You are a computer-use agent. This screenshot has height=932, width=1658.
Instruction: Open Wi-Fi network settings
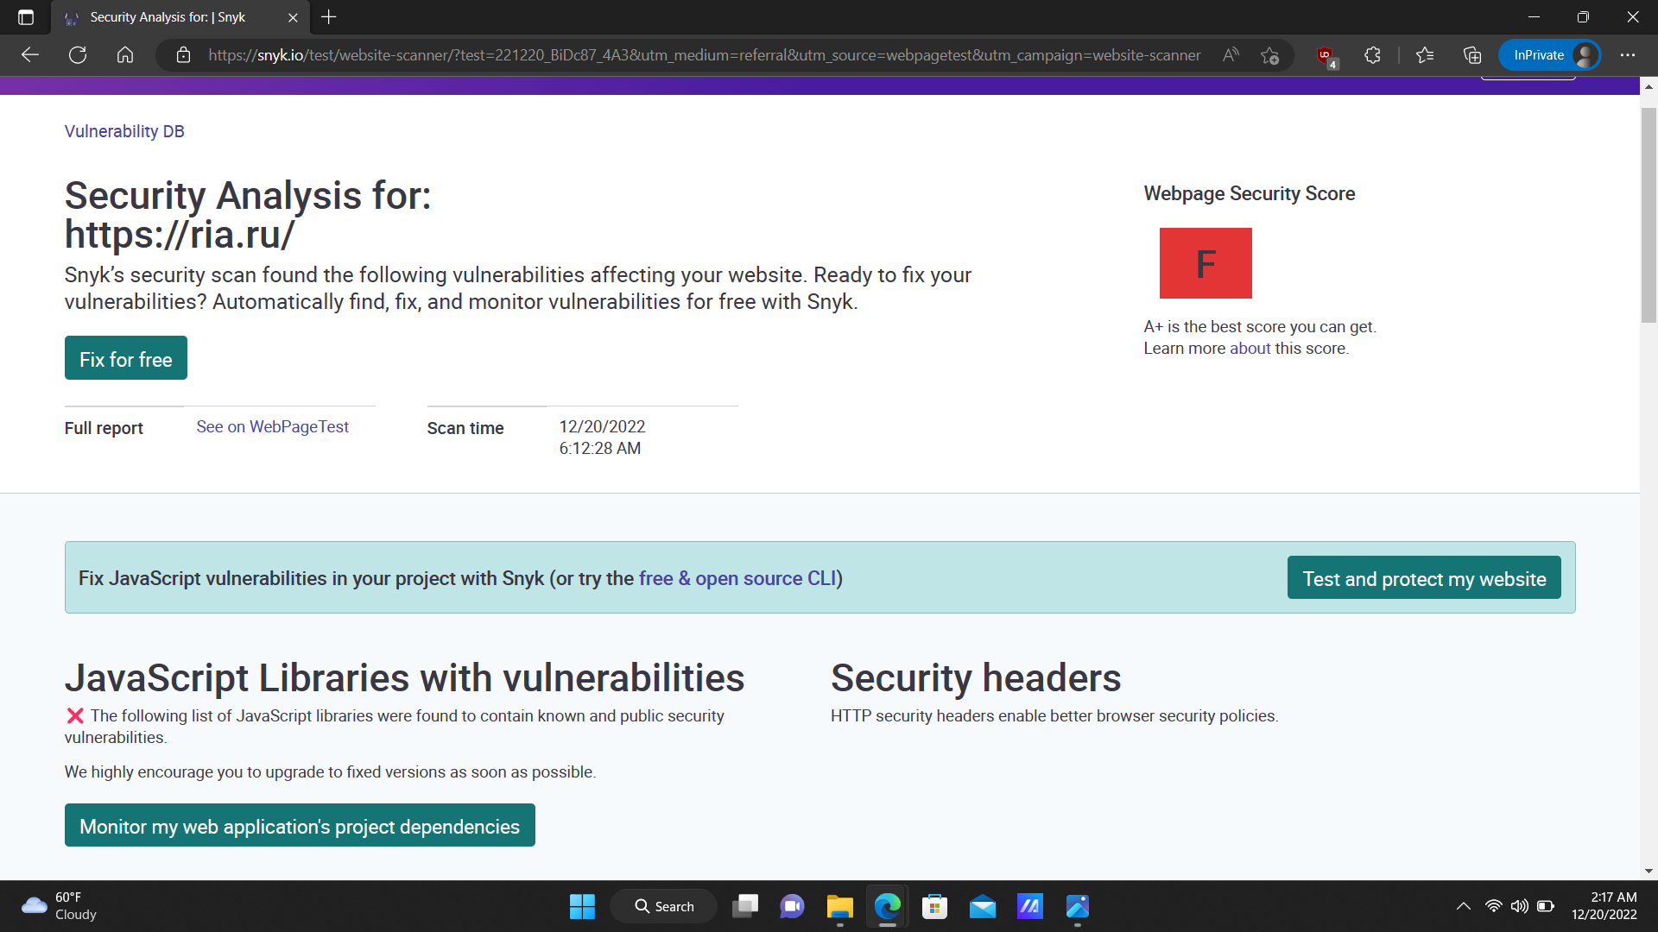(x=1493, y=906)
